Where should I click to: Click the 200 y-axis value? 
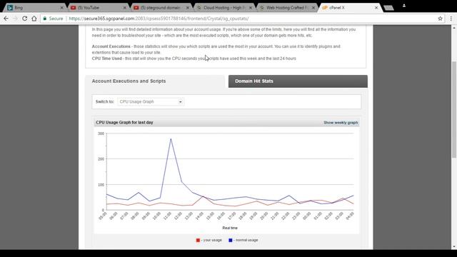click(x=101, y=159)
